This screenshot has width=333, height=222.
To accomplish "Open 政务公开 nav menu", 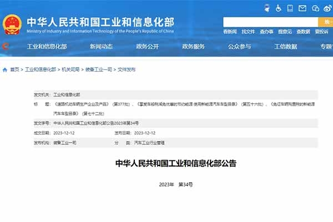I will pos(148,46).
